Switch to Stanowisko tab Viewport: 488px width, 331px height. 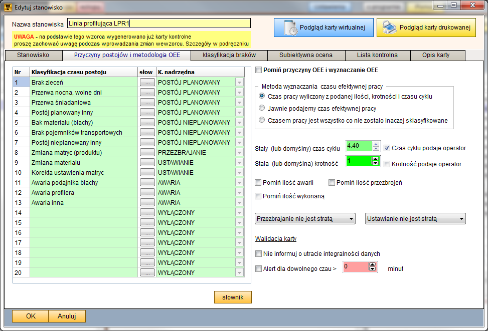33,55
